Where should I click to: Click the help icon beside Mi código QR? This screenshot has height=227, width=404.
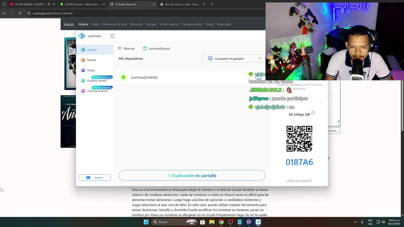tap(313, 113)
